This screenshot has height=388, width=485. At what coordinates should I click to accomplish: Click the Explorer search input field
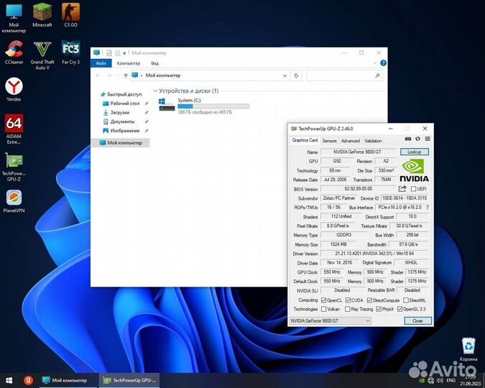pyautogui.click(x=341, y=75)
